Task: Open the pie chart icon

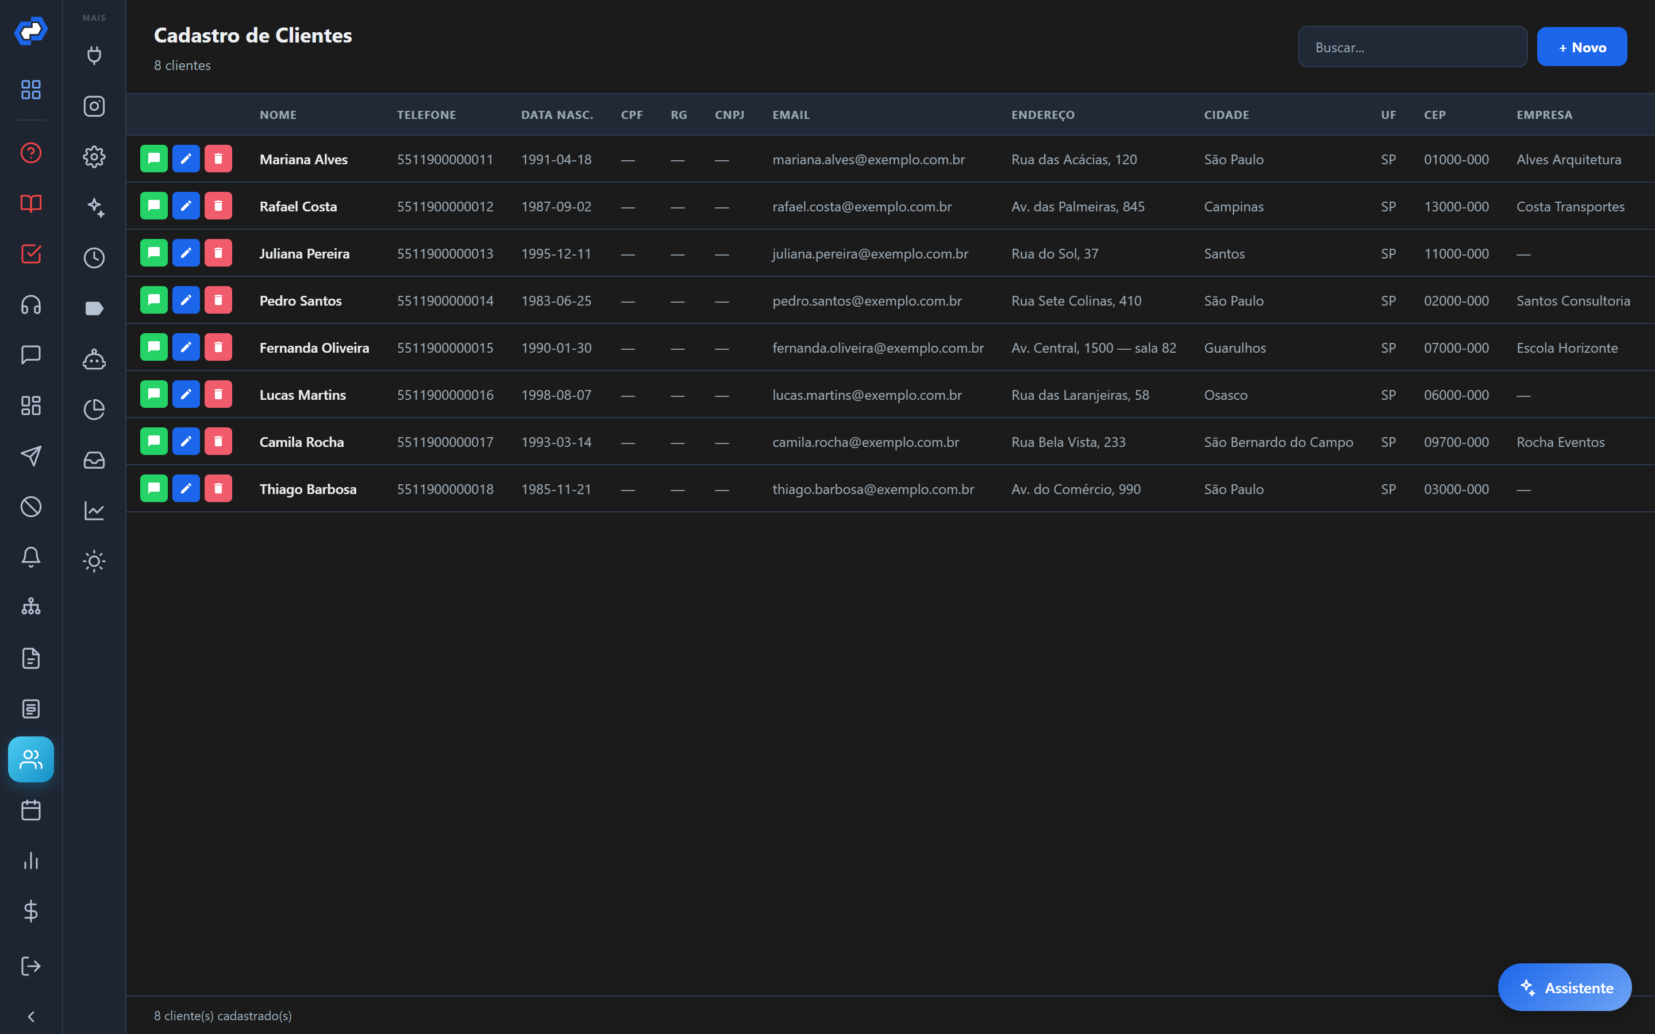Action: pos(94,410)
